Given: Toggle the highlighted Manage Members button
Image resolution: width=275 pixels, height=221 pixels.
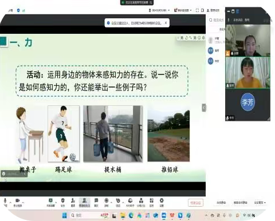Looking at the screenshot, I should [84, 202].
